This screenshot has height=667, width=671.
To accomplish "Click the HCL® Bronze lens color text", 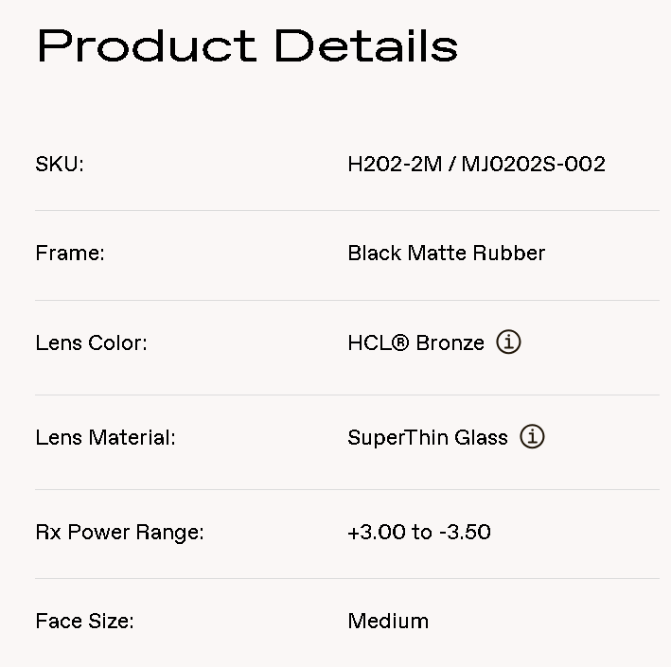I will click(x=415, y=342).
